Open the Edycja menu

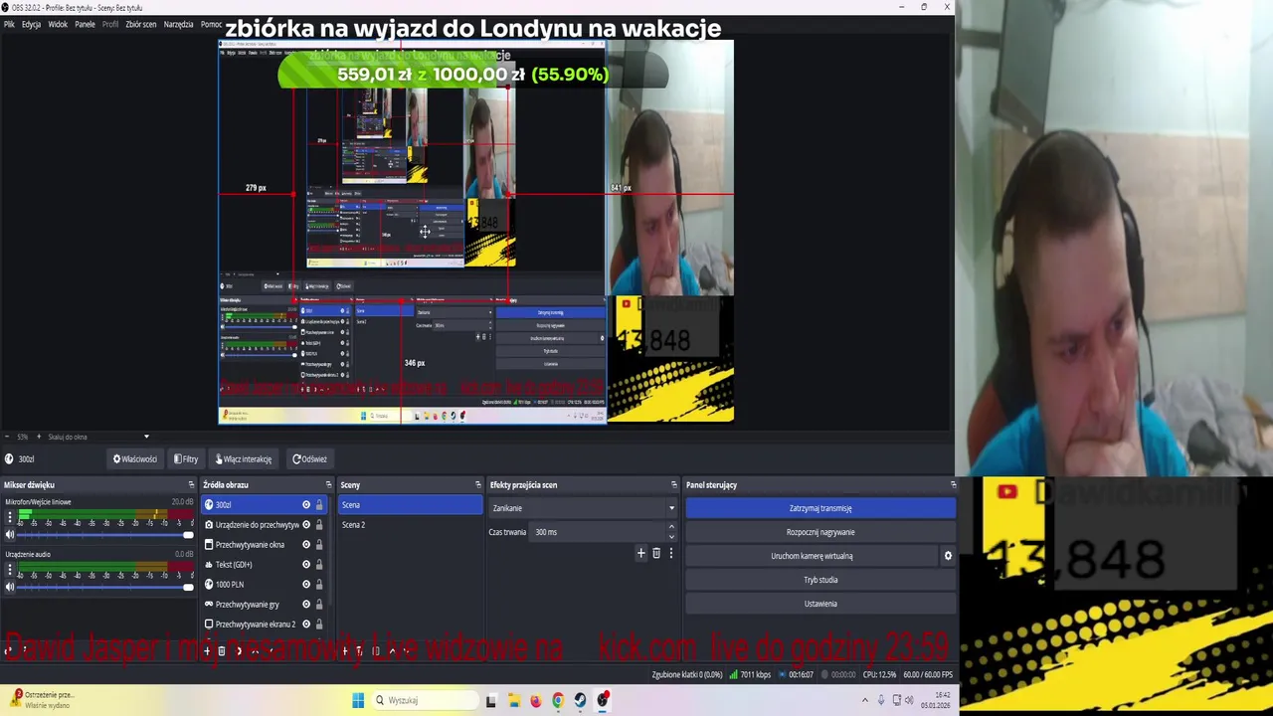[x=32, y=24]
